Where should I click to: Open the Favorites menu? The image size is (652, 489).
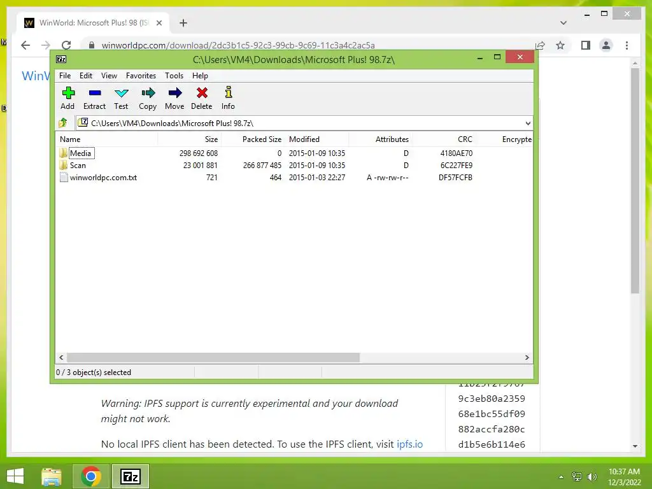tap(141, 76)
